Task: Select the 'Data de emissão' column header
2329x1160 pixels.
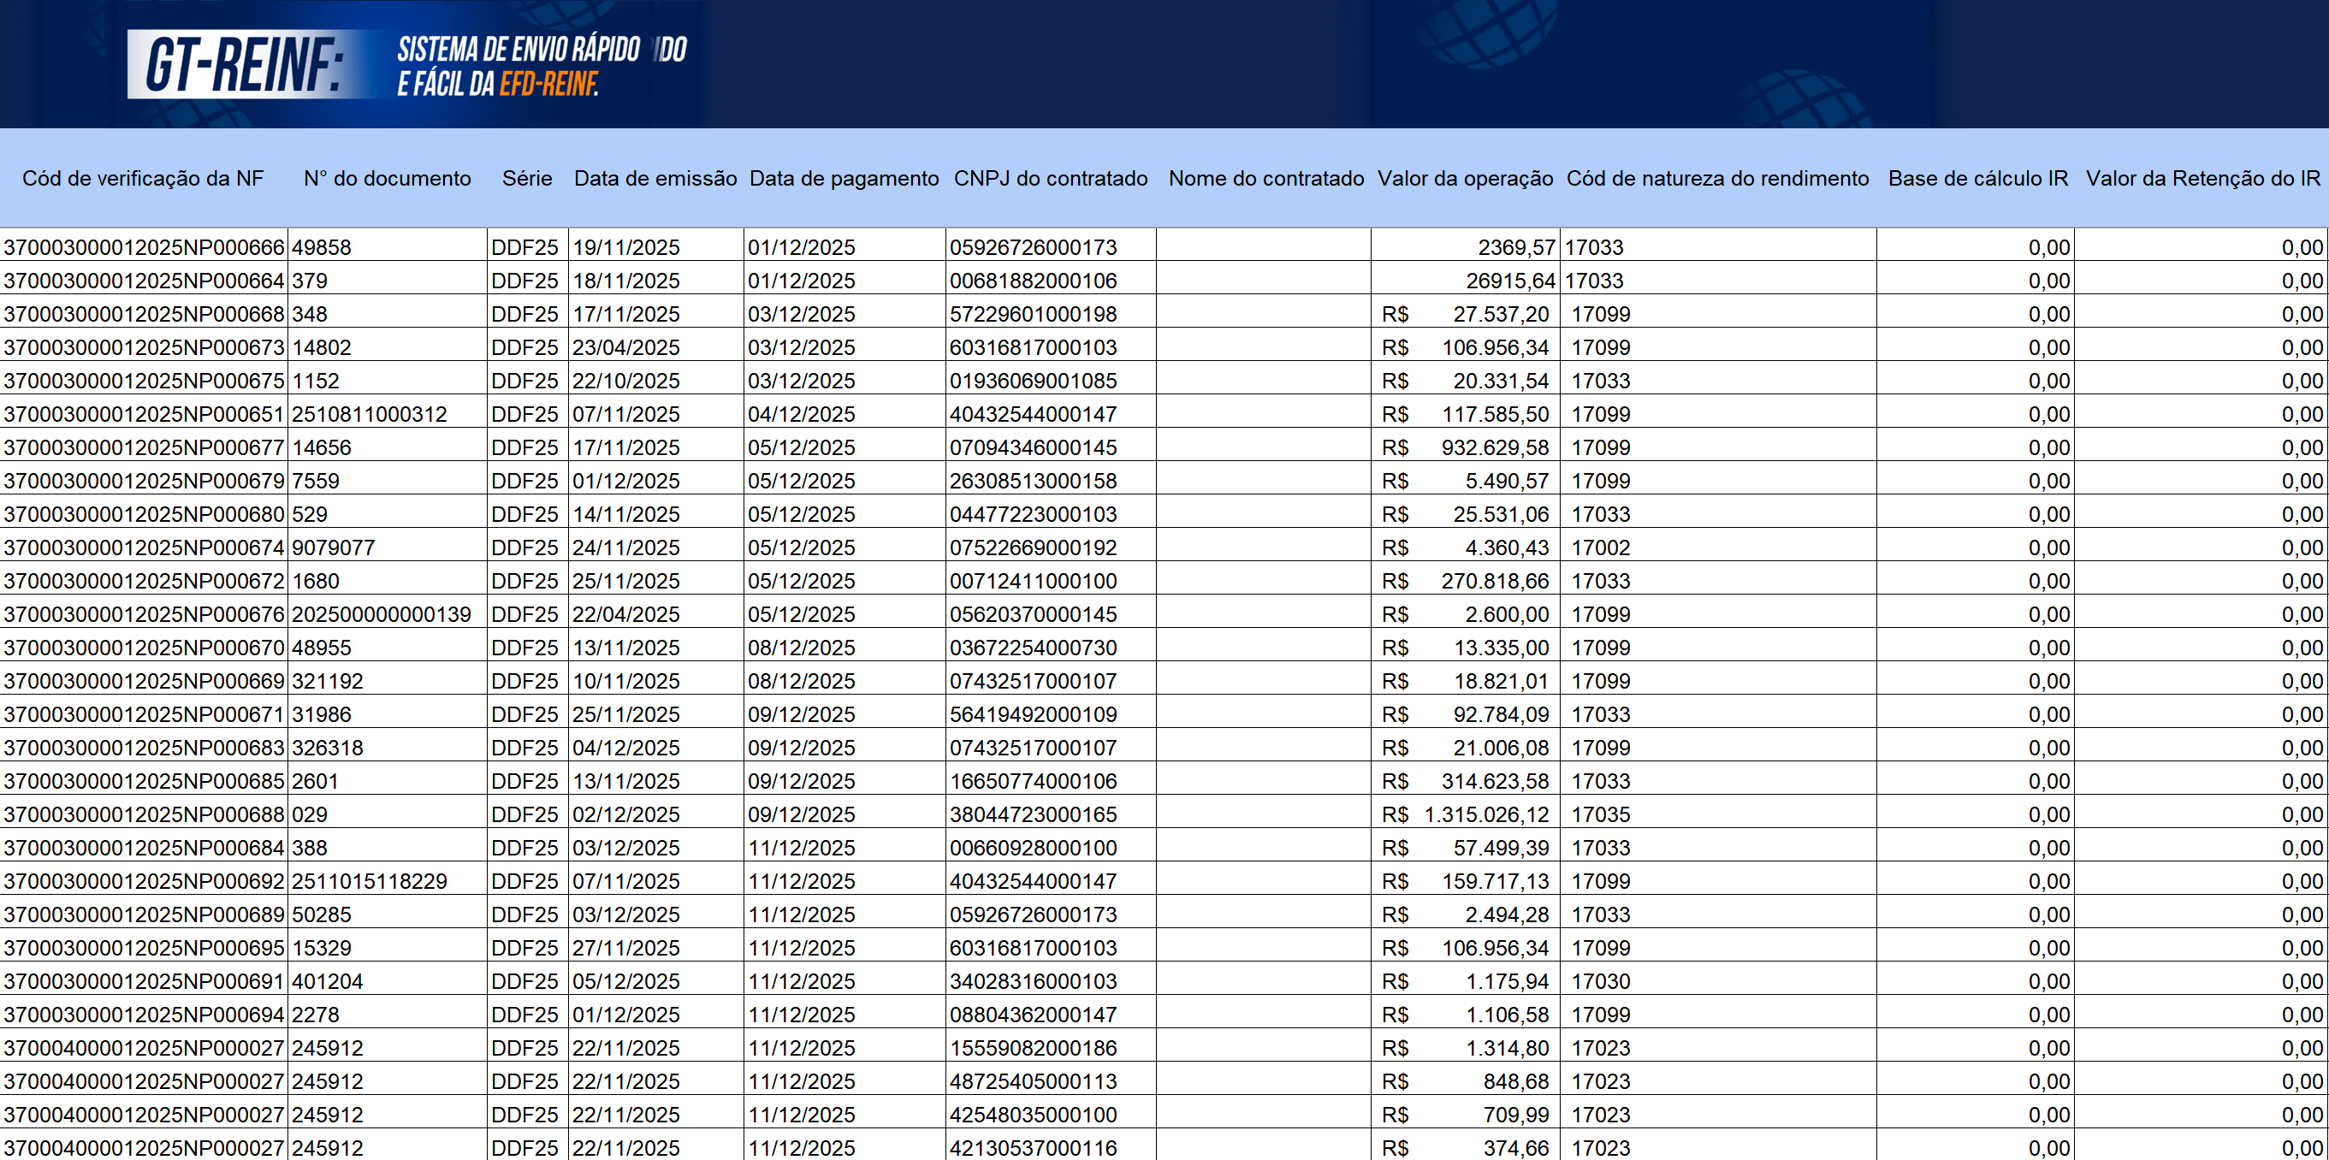Action: tap(655, 178)
